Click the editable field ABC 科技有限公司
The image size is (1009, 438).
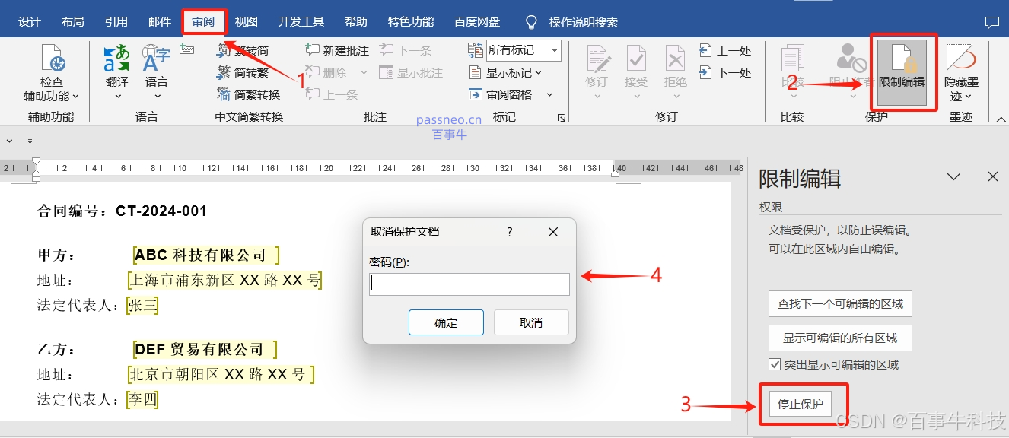pos(205,255)
